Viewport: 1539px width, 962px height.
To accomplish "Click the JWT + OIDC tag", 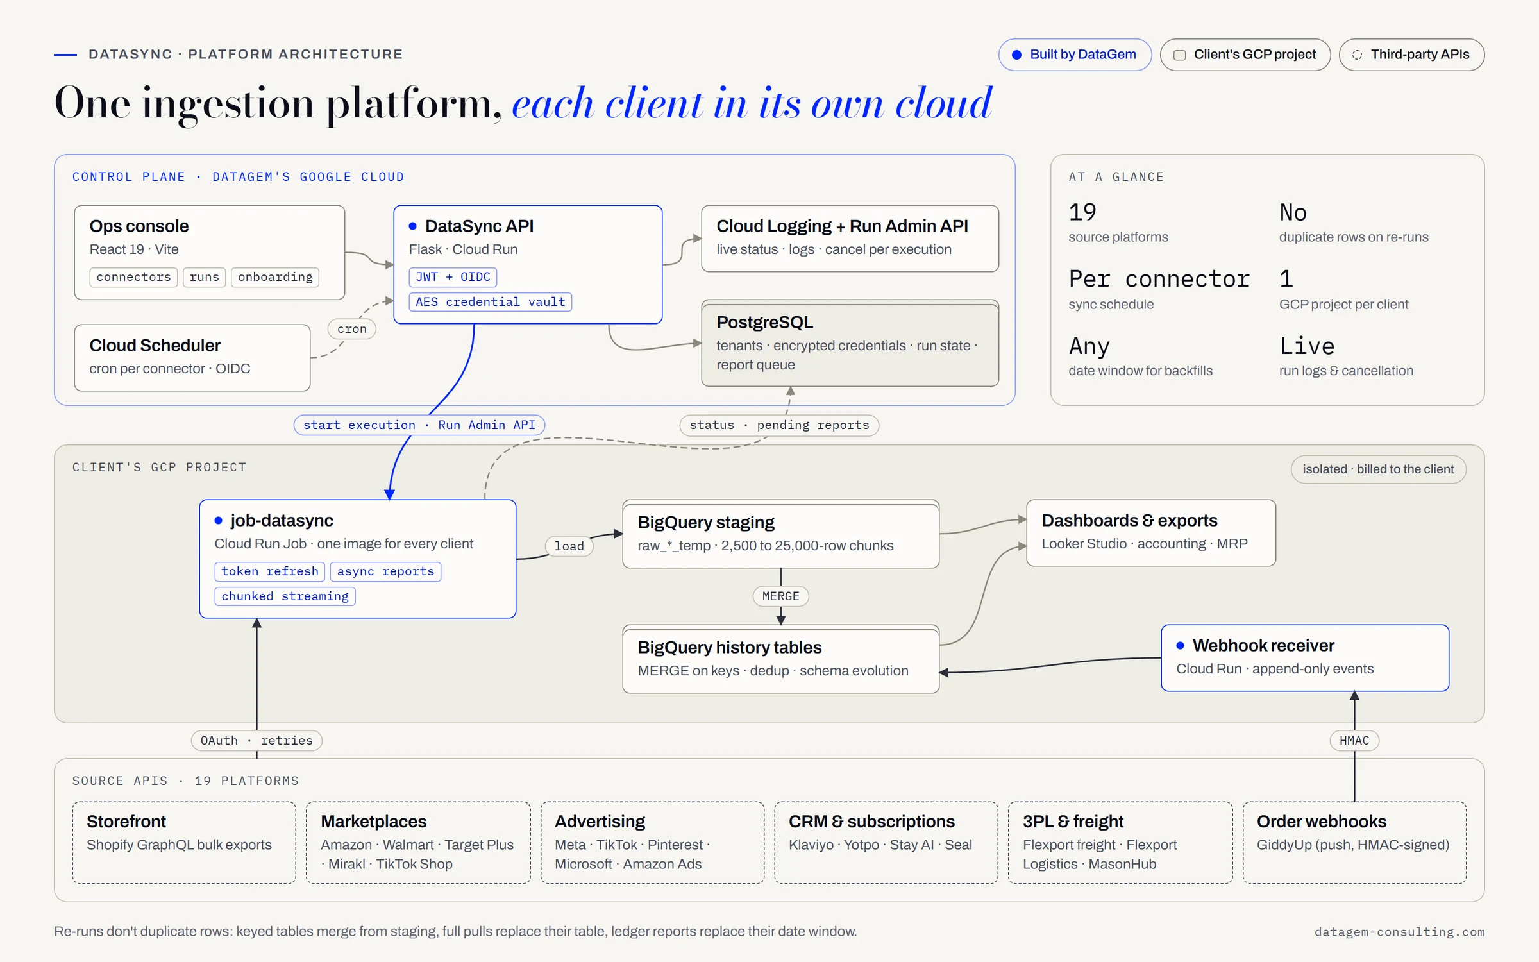I will pyautogui.click(x=453, y=277).
